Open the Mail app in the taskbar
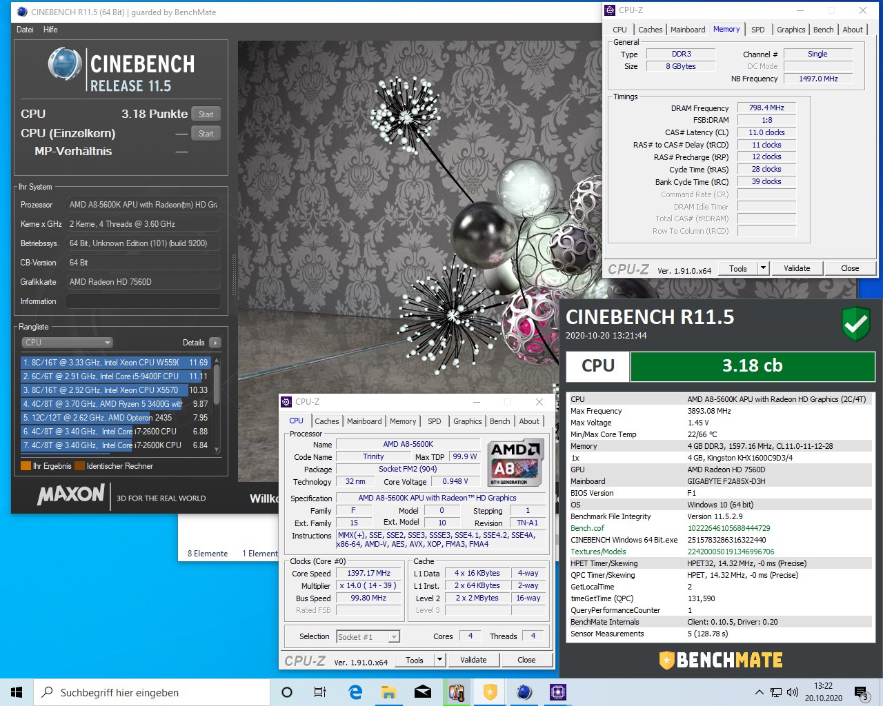 click(423, 692)
